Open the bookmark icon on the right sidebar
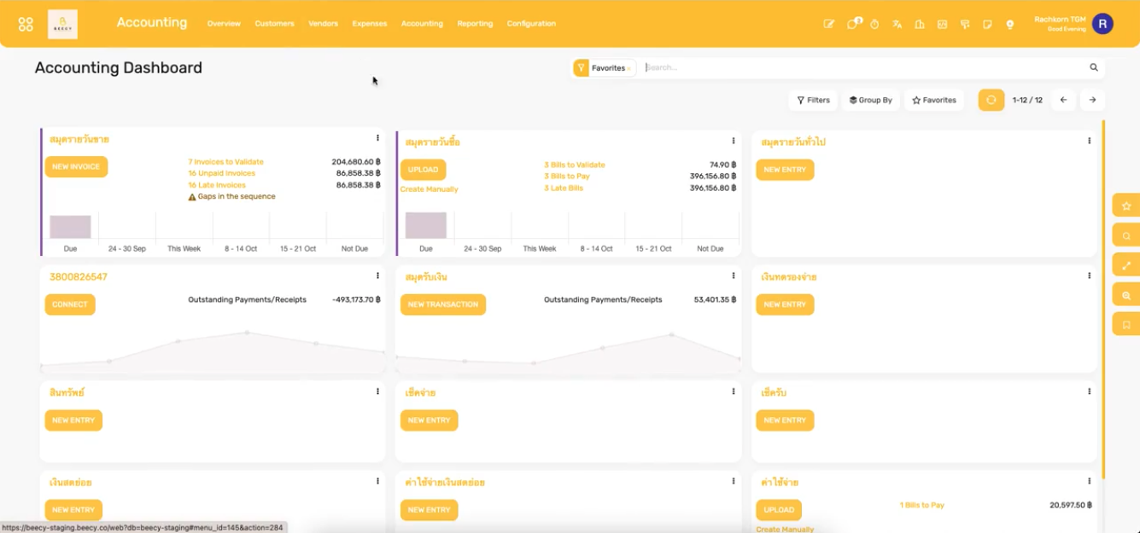 [x=1125, y=324]
